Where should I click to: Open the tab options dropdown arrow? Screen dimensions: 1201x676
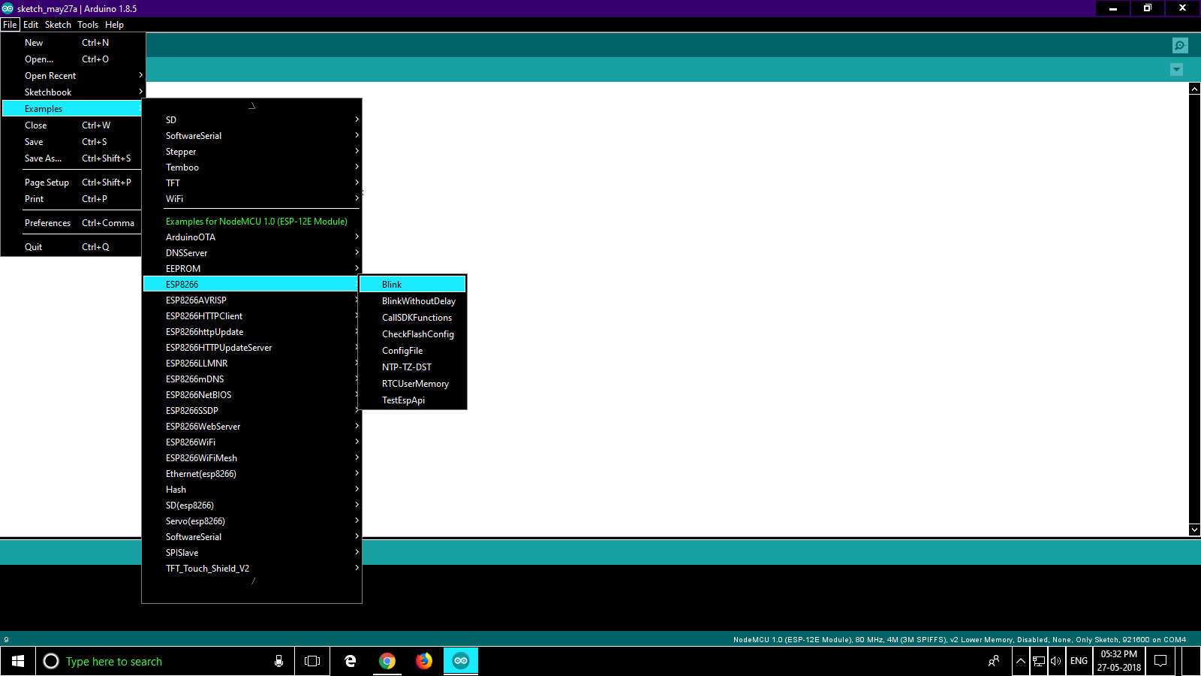(1176, 70)
